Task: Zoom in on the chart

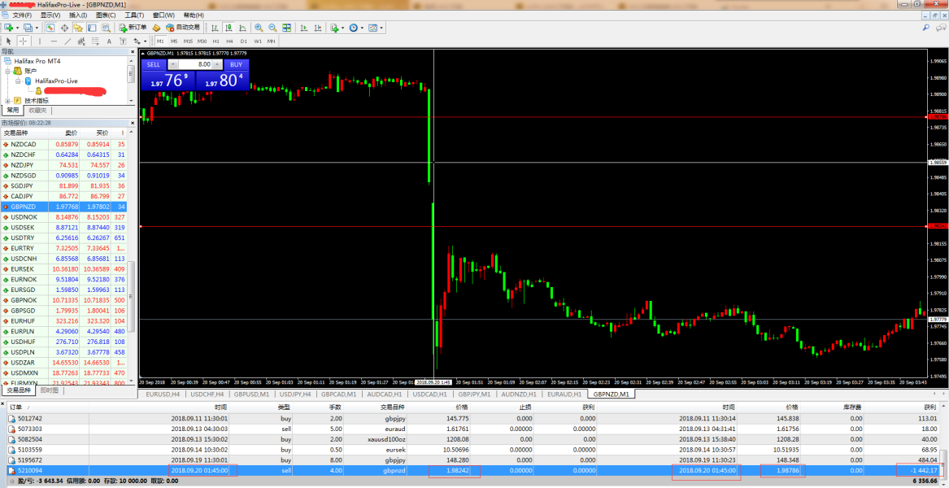Action: [x=259, y=28]
